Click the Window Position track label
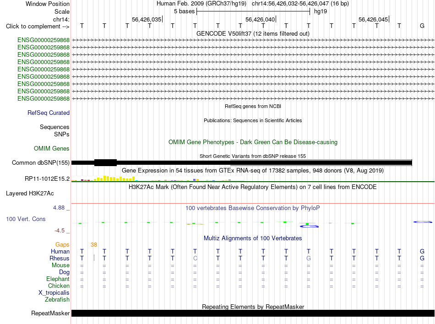 click(x=48, y=4)
